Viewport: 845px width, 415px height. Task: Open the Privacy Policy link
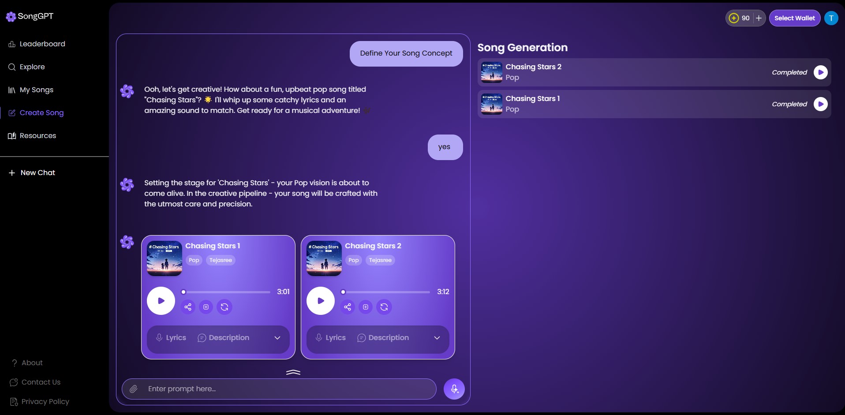tap(40, 401)
